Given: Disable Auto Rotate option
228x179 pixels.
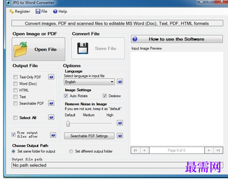Looking at the screenshot, I should (x=66, y=96).
